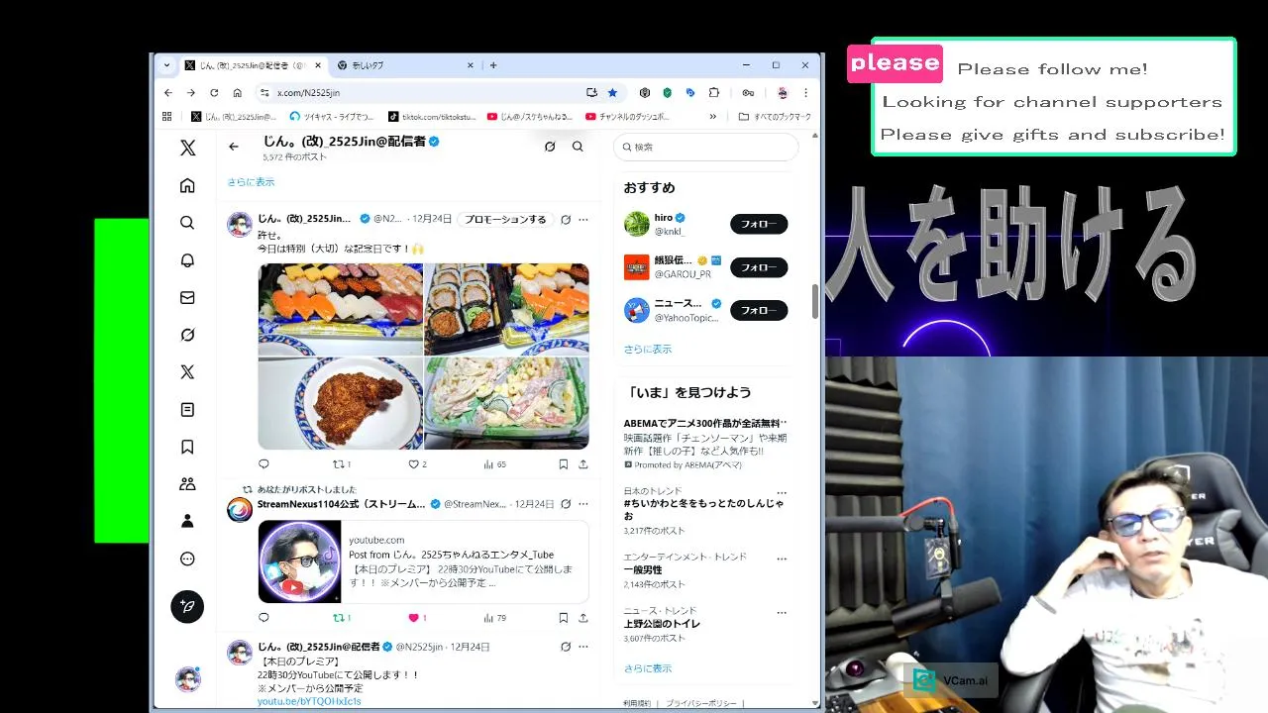Click the ABEMA promoted trend
The height and width of the screenshot is (713, 1268).
(x=705, y=443)
